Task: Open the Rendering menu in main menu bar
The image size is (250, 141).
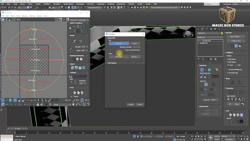Action: tap(80, 4)
